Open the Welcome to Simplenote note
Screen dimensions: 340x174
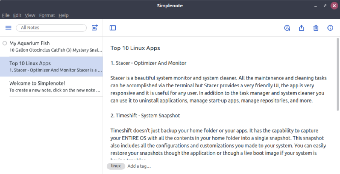pyautogui.click(x=53, y=86)
